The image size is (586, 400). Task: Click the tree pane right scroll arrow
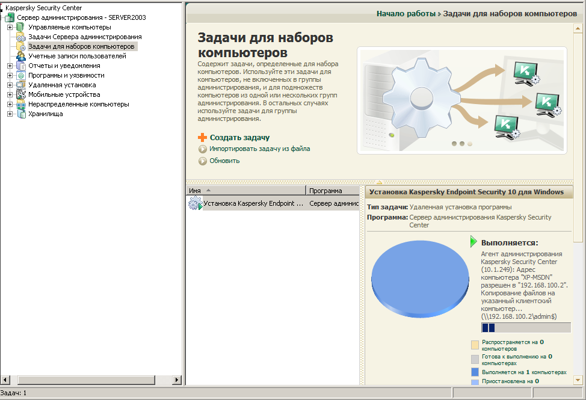tap(177, 380)
